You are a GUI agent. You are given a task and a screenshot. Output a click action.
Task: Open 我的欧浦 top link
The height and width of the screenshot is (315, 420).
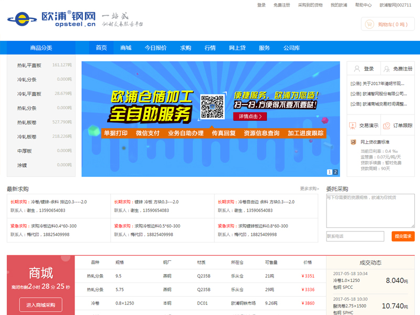pyautogui.click(x=339, y=5)
